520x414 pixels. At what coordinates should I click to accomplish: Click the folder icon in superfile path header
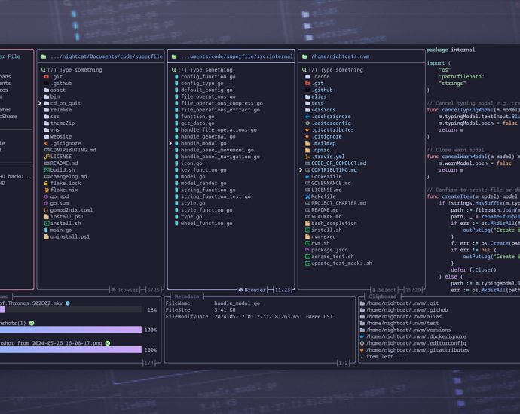click(x=44, y=56)
